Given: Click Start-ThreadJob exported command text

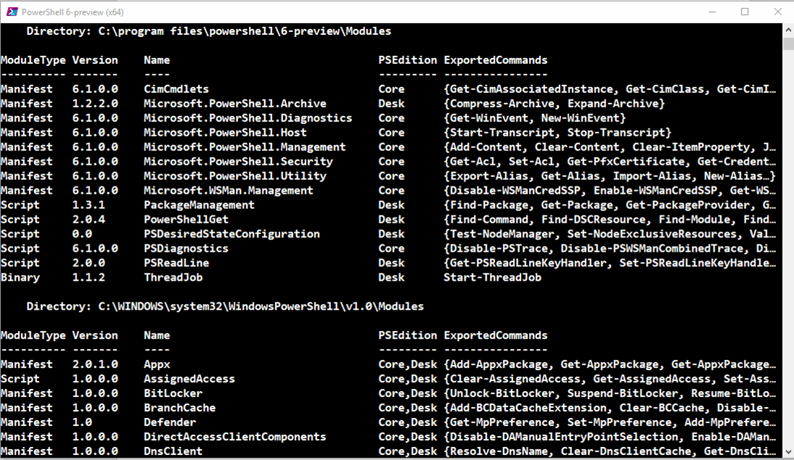Looking at the screenshot, I should click(492, 278).
